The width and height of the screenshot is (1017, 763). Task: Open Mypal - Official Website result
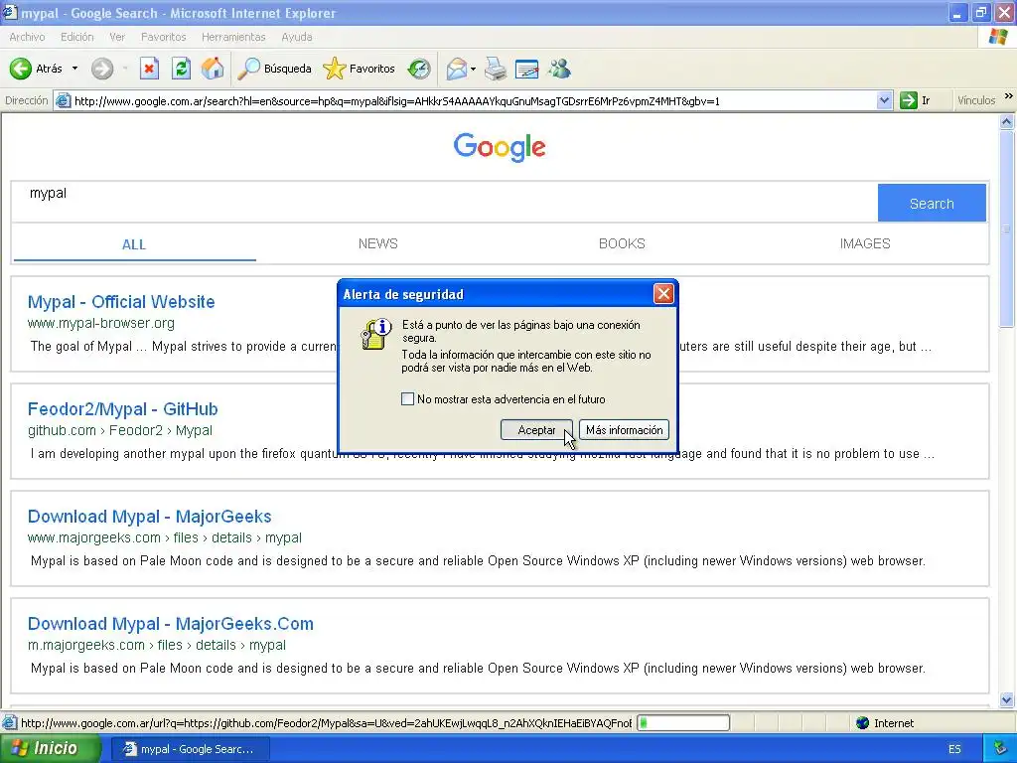121,302
